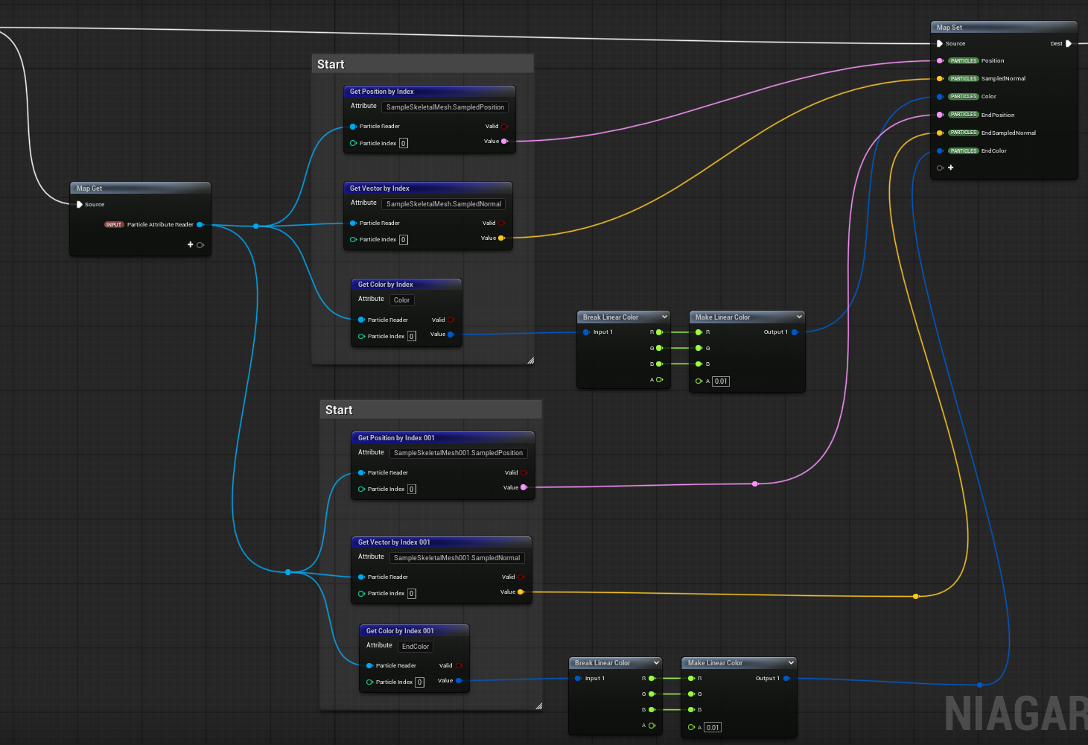Click the add pin plus on Map Get

point(191,244)
